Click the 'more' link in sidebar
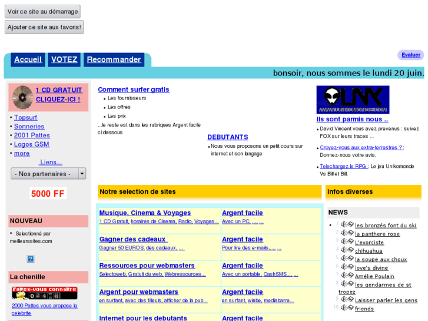The width and height of the screenshot is (428, 321). 22,153
